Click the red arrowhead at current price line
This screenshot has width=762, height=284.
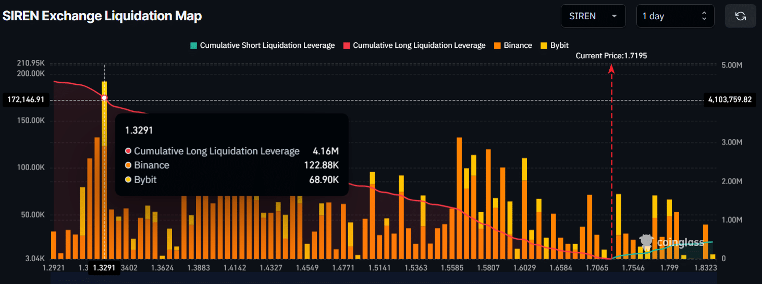(611, 68)
